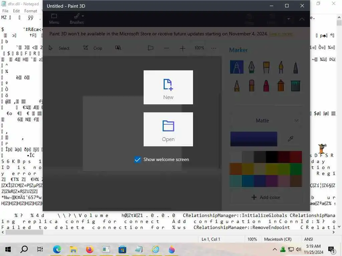Click ANSI encoding status bar entry
This screenshot has height=256, width=342.
[308, 239]
